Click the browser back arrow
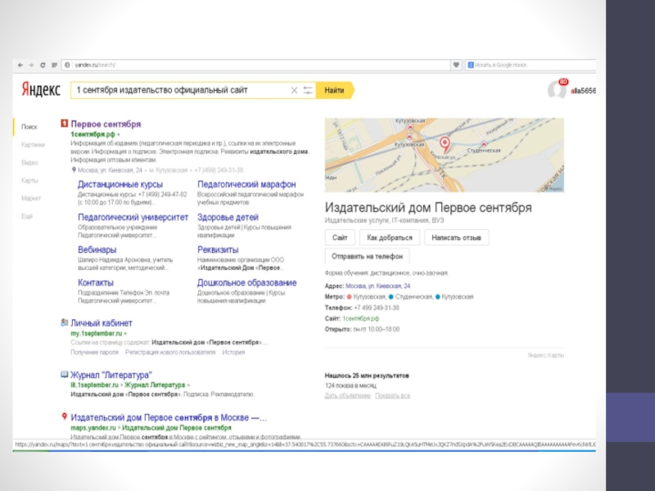The height and width of the screenshot is (491, 655). pos(20,65)
